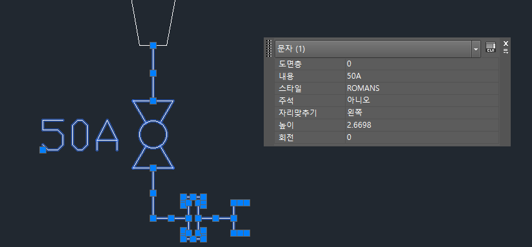Click the insertion grip of the 50A text
This screenshot has height=247, width=532.
tap(43, 150)
